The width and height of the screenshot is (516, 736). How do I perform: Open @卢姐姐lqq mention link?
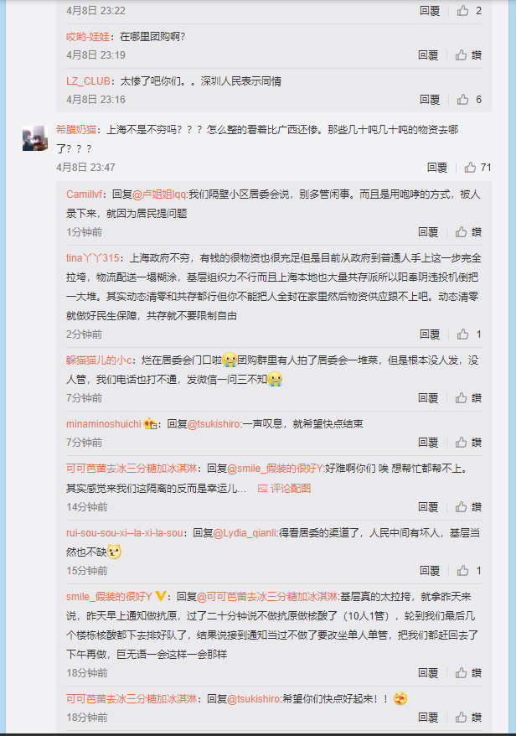tap(160, 194)
